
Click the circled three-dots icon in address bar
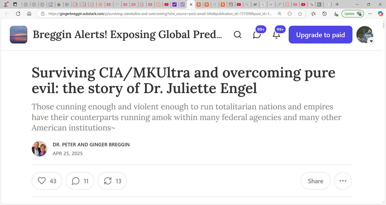(x=290, y=14)
